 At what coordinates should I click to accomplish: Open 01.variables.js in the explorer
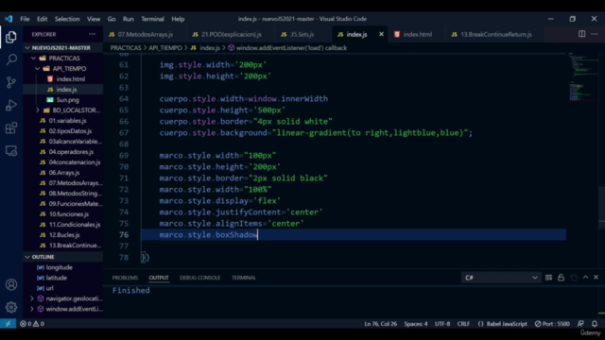(x=63, y=121)
